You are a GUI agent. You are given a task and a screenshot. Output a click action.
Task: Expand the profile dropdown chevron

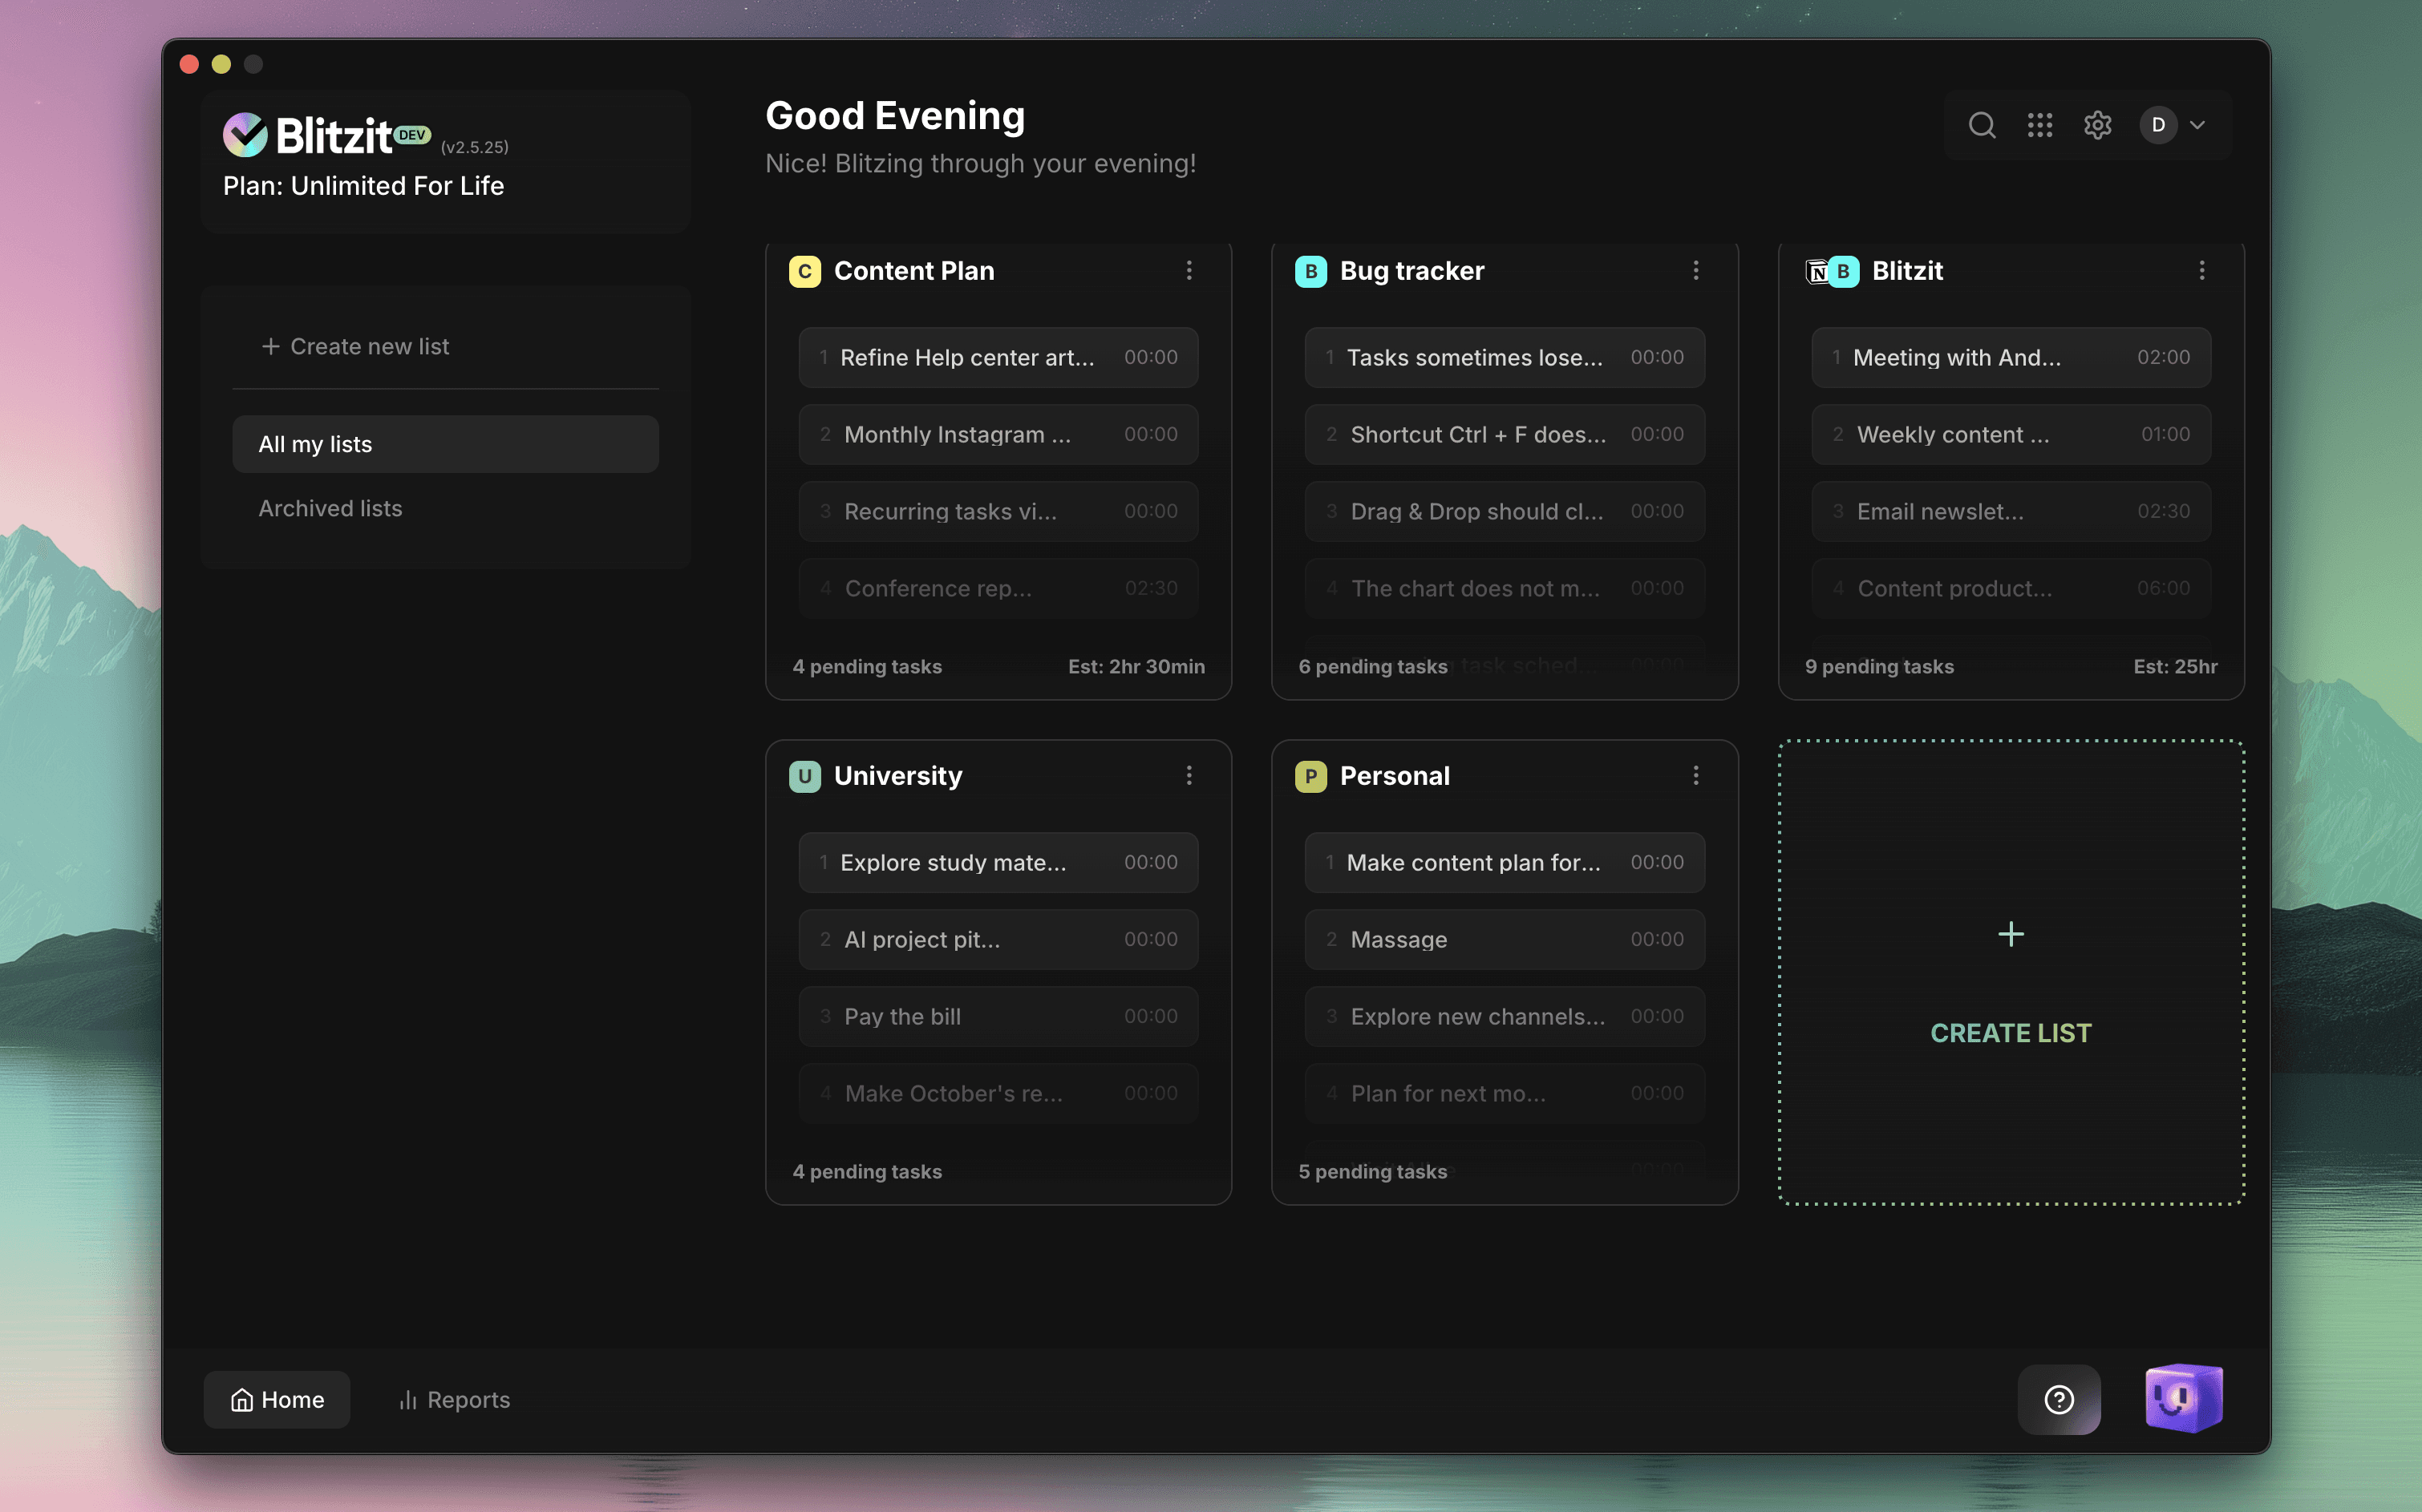pos(2197,125)
